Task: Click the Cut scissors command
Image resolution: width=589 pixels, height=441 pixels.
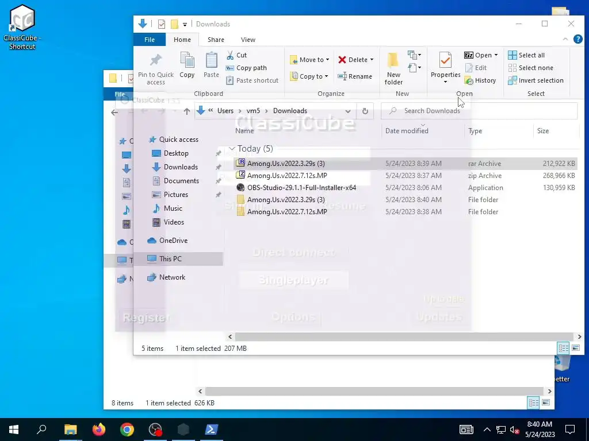Action: click(236, 55)
